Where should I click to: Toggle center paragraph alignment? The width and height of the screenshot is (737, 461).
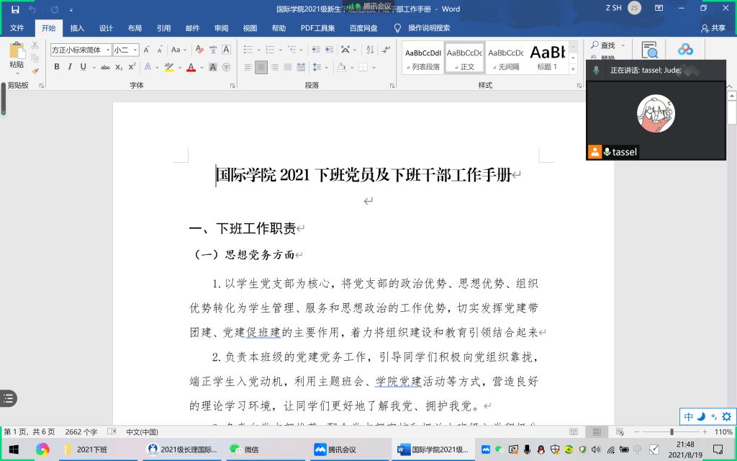point(261,67)
